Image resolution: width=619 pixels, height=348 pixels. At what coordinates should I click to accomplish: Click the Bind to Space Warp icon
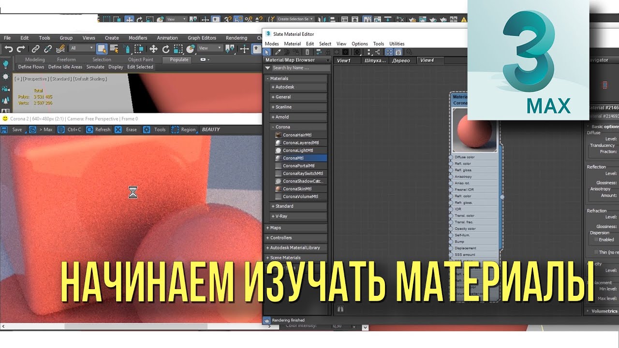point(60,48)
